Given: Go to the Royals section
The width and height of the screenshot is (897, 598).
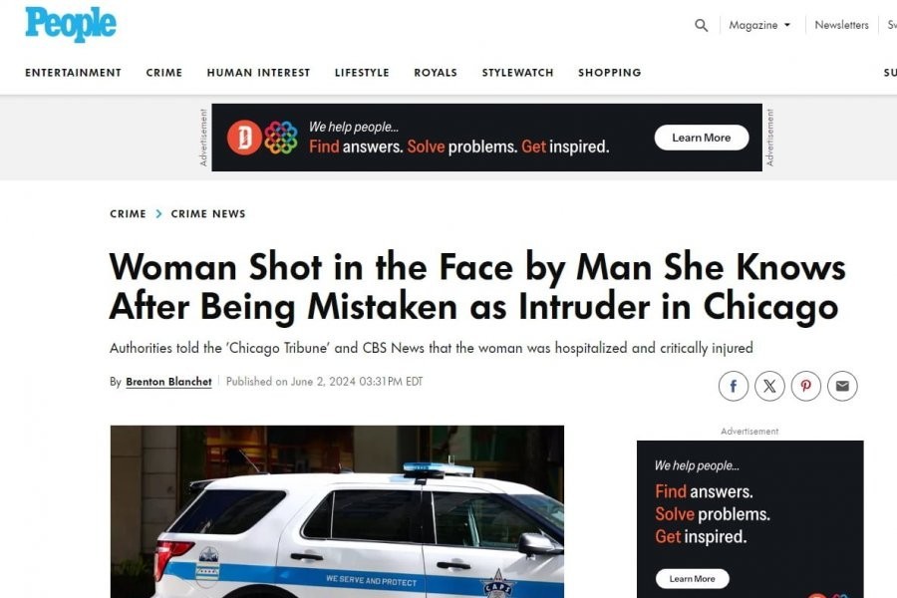Looking at the screenshot, I should coord(436,73).
